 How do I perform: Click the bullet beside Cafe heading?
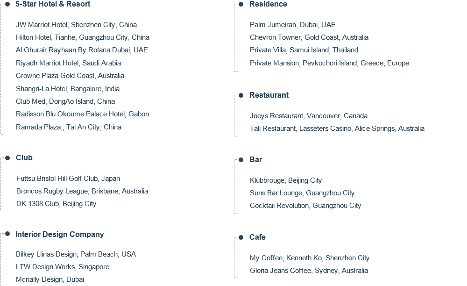pos(241,237)
